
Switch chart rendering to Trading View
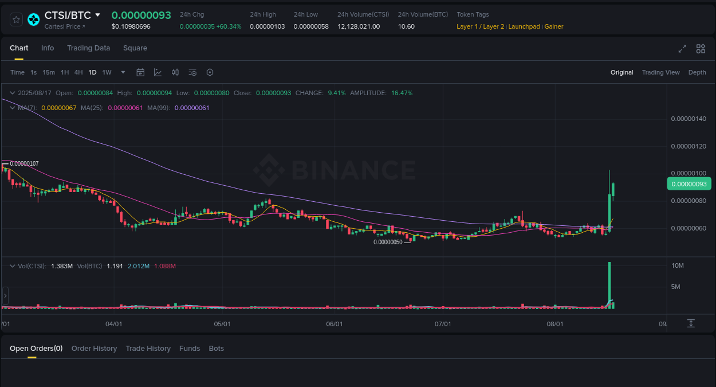pos(660,72)
